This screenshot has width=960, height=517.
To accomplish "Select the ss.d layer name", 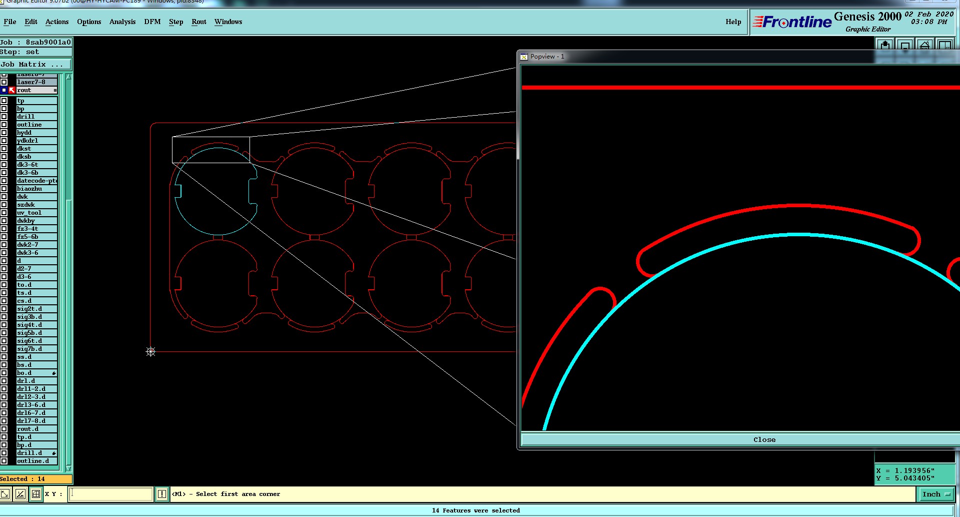I will (x=37, y=357).
